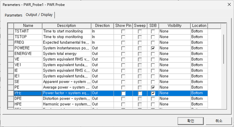234x127 pixels.
Task: Open Visibility cell for DPE row
Action: click(x=174, y=99)
